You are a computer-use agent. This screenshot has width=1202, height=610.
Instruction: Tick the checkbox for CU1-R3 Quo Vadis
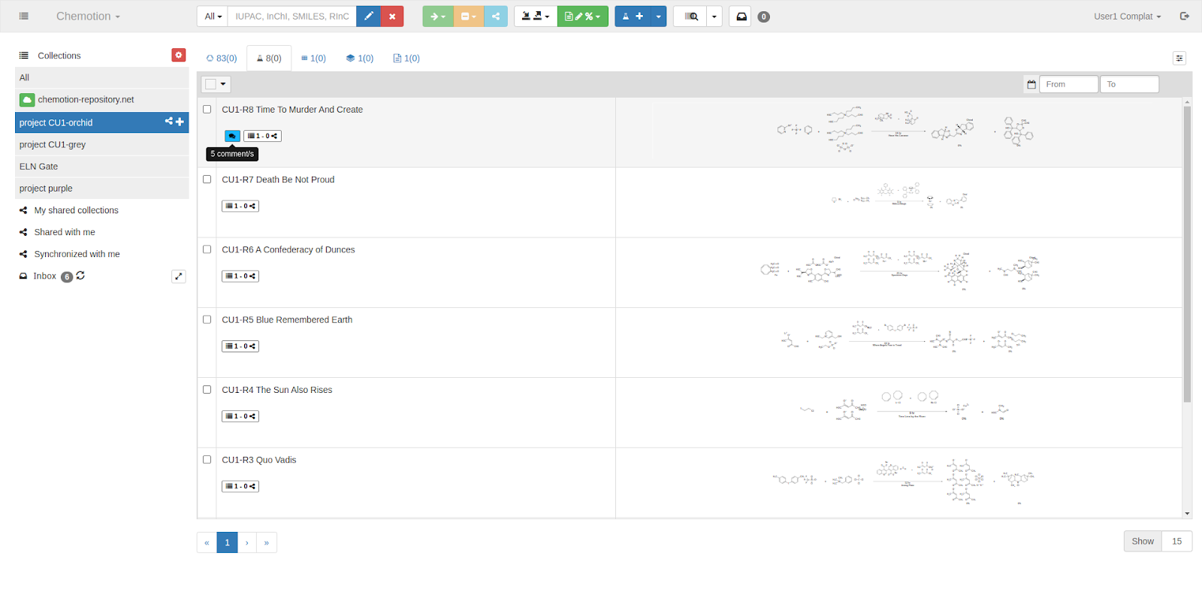click(207, 460)
